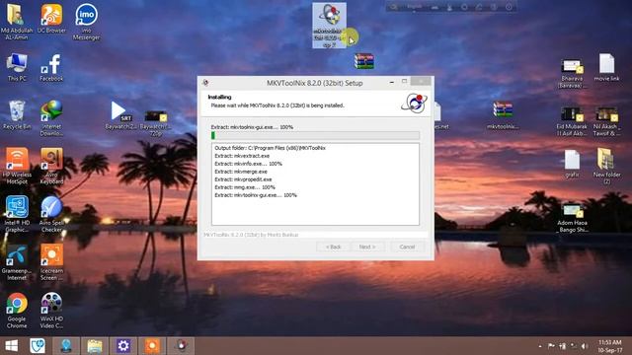Select the Avro Spell Checker shortcut

[51, 214]
